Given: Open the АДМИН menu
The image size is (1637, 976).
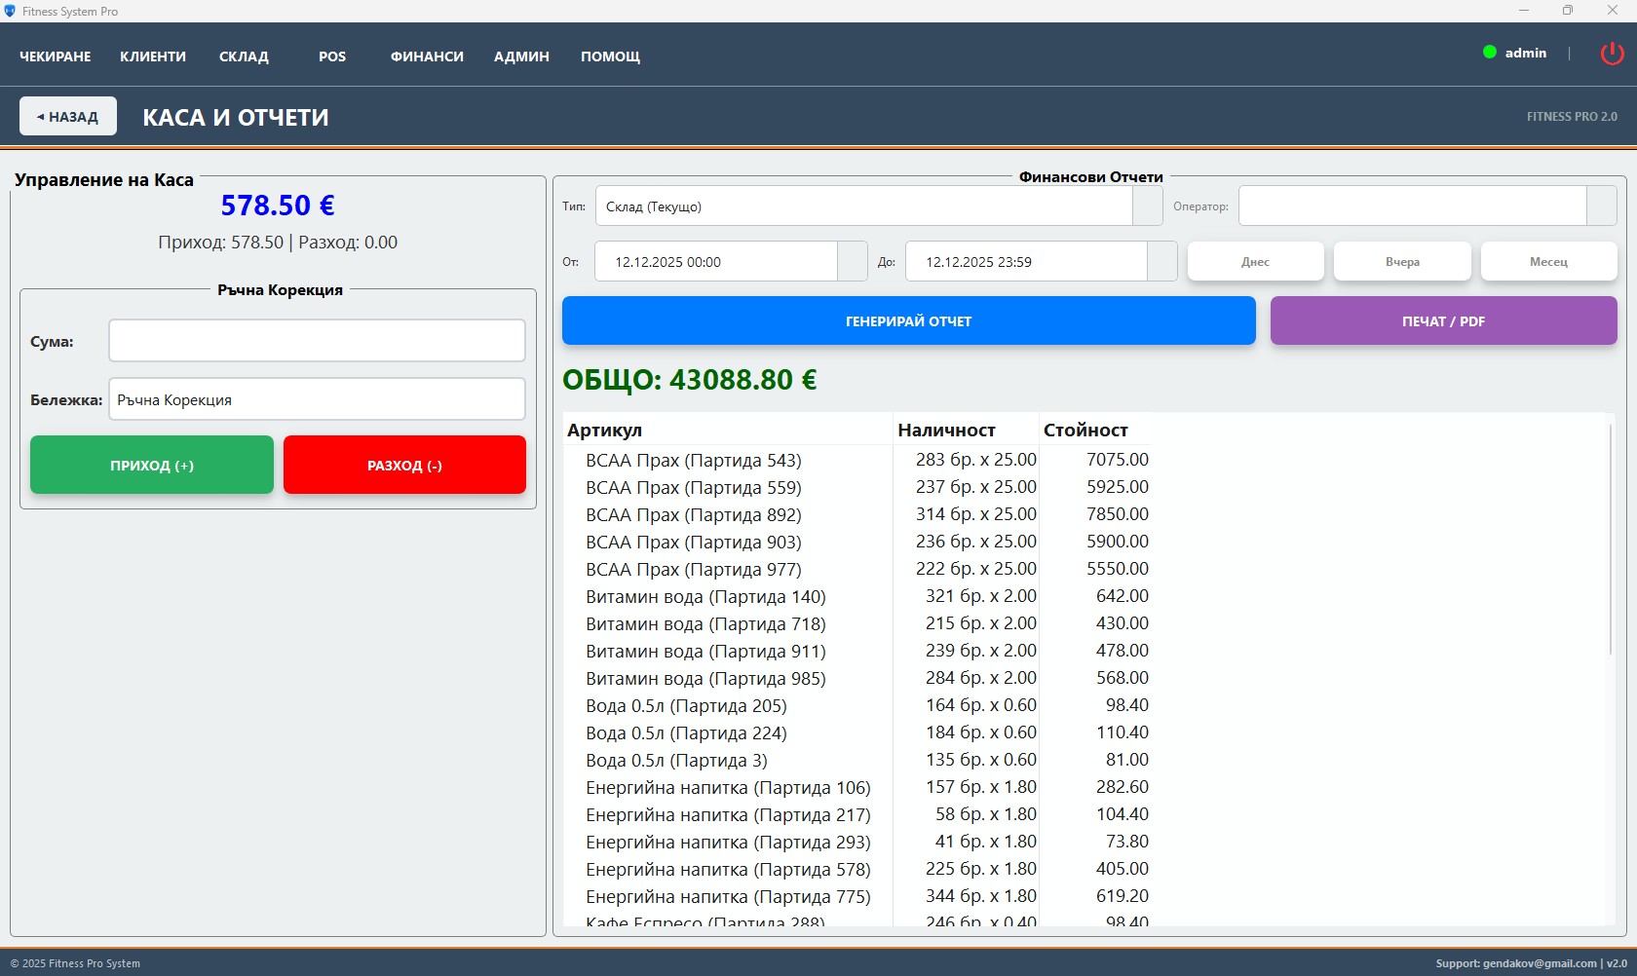Looking at the screenshot, I should click(521, 56).
